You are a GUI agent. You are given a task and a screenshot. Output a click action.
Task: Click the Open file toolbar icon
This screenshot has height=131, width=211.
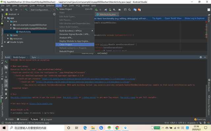point(3,10)
